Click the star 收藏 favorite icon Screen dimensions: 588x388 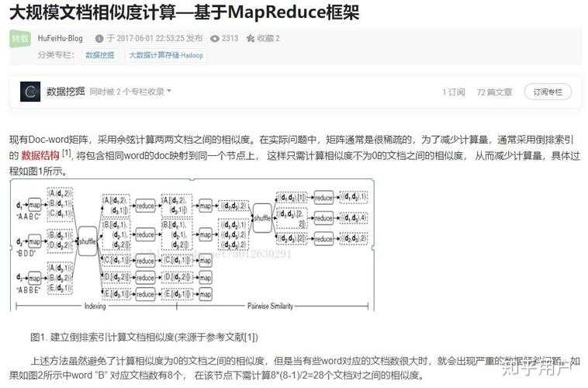tap(250, 38)
